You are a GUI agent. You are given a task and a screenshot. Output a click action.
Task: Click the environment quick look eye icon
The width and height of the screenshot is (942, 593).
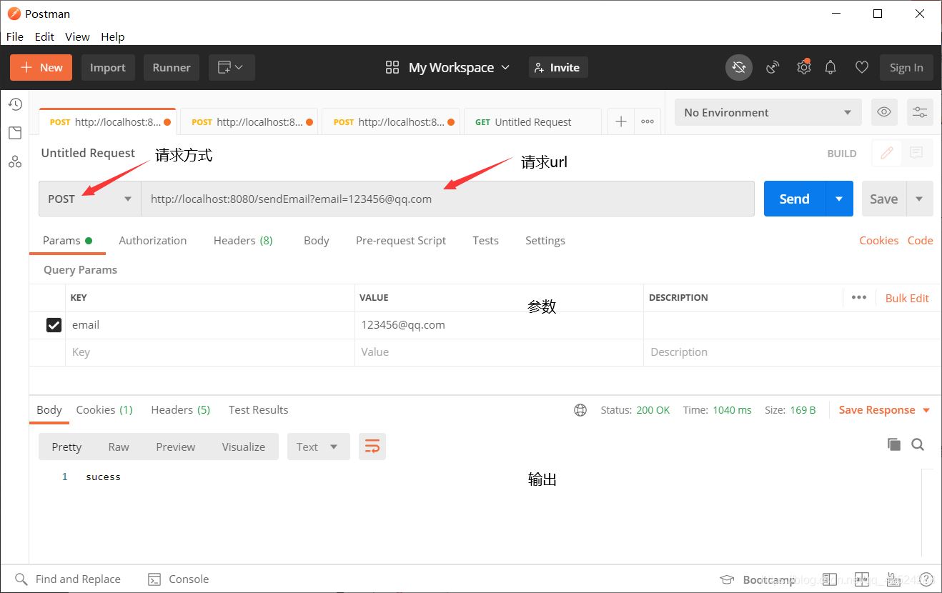(x=884, y=112)
